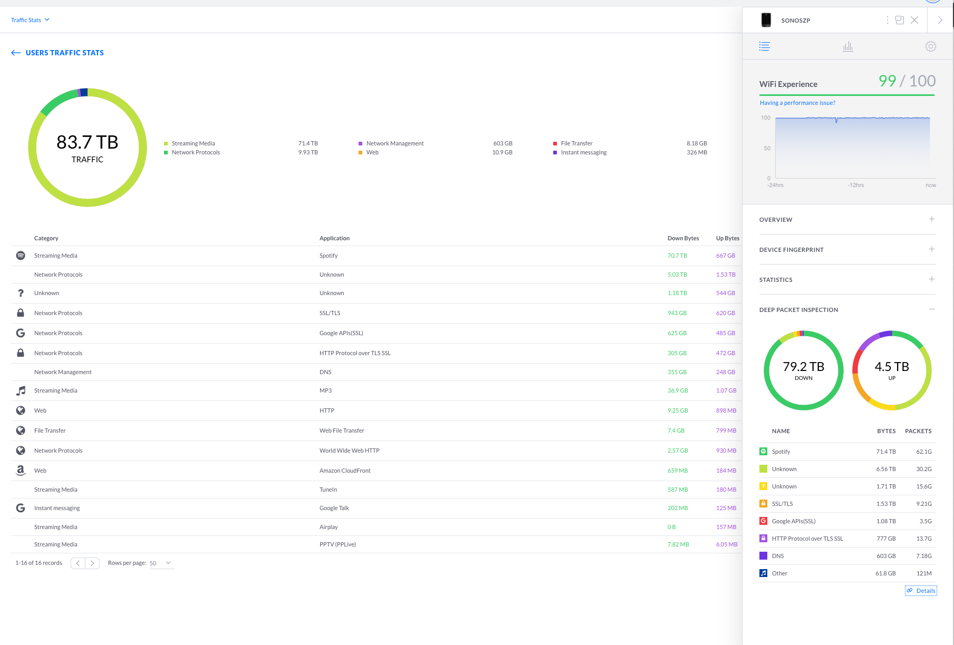Click the Having a performance issue link
954x645 pixels.
797,103
